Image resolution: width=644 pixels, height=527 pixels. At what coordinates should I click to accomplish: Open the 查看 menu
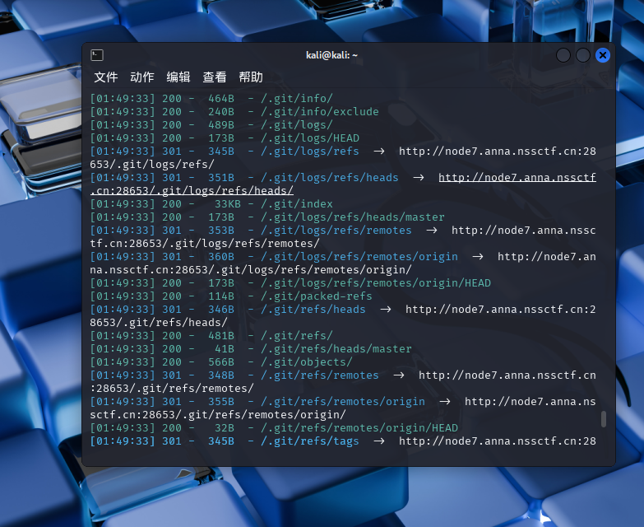pos(215,77)
